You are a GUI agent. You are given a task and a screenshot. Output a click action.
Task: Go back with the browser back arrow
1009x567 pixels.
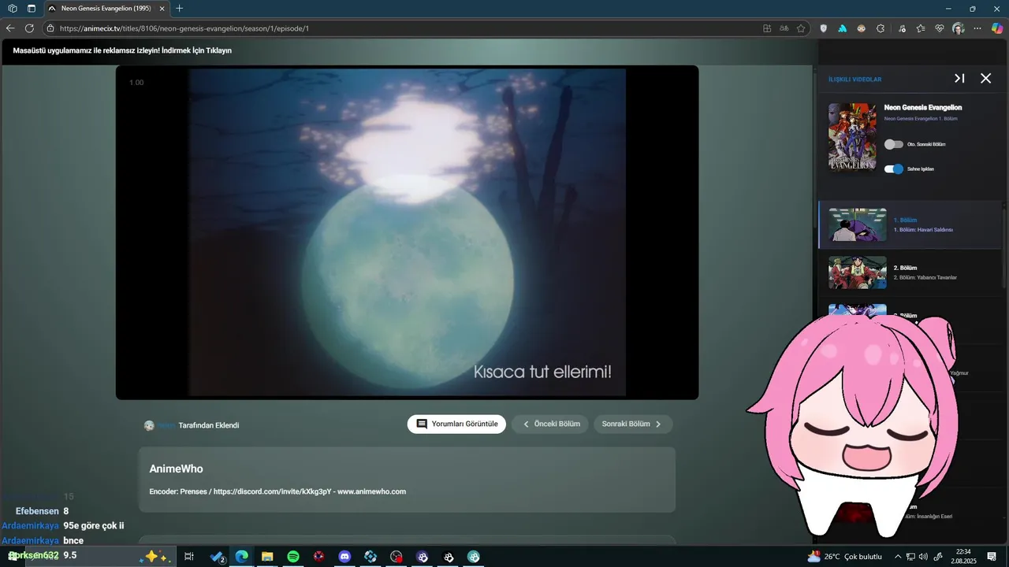point(10,28)
